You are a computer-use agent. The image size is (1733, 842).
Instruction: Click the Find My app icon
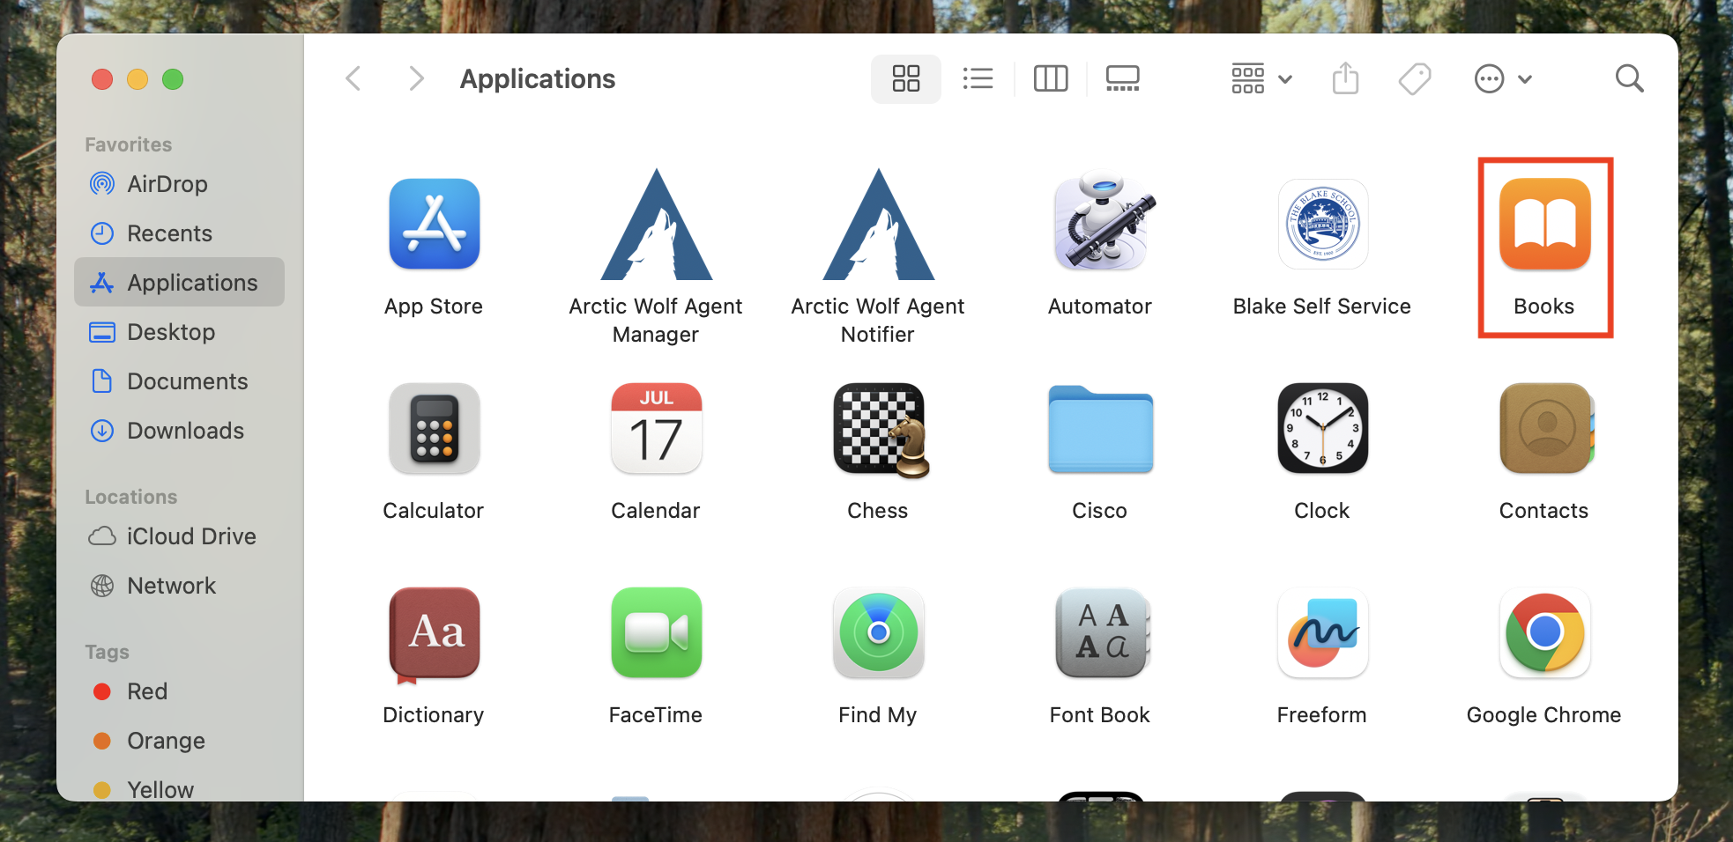click(878, 632)
